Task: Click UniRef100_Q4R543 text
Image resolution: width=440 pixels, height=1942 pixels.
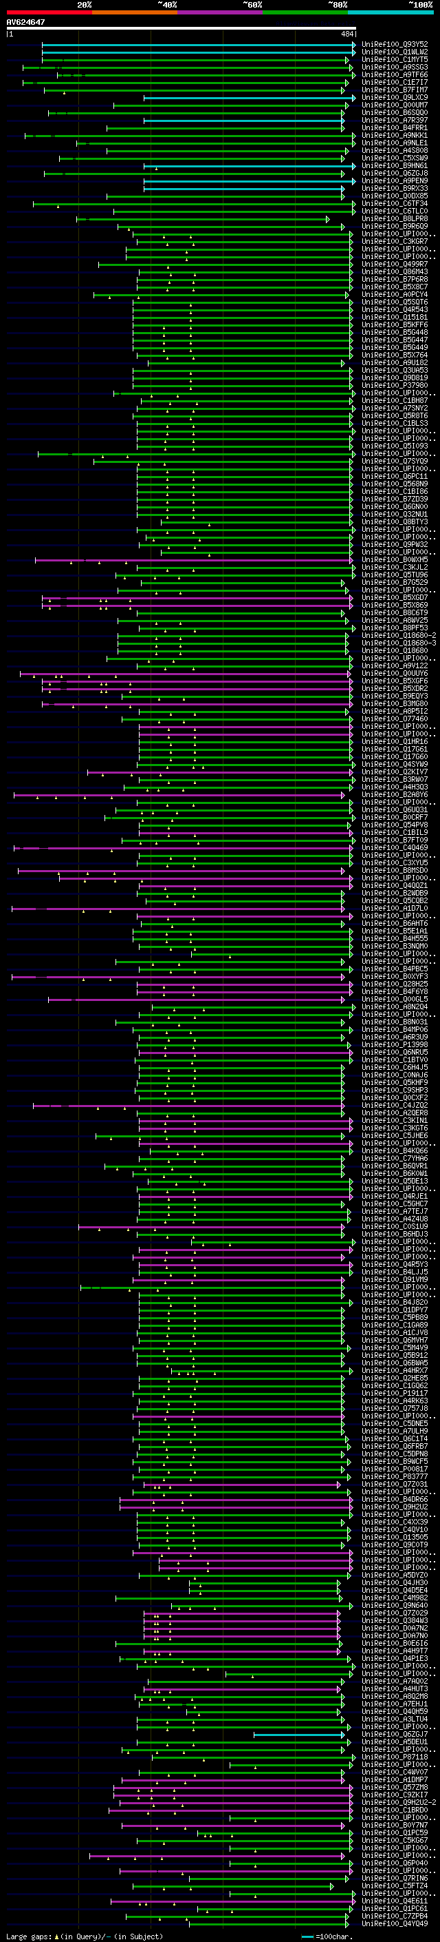Action: (395, 310)
